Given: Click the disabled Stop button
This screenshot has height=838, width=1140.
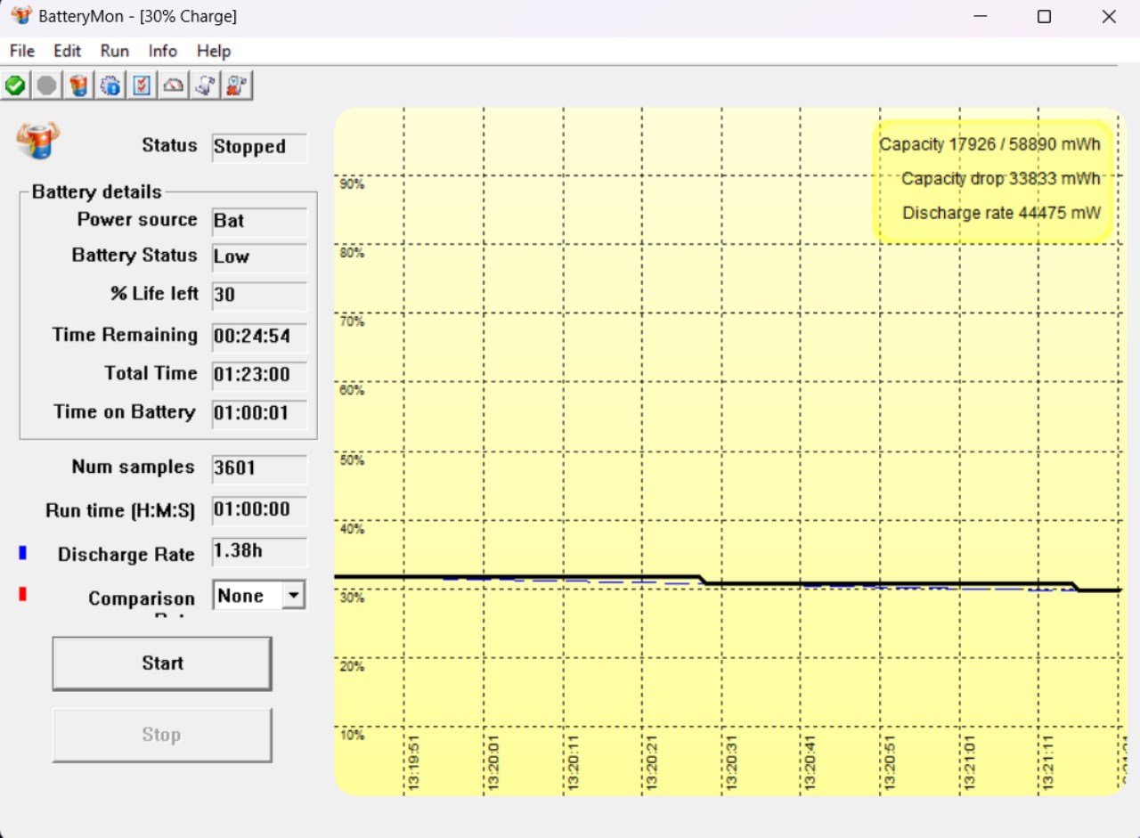Looking at the screenshot, I should (x=162, y=735).
